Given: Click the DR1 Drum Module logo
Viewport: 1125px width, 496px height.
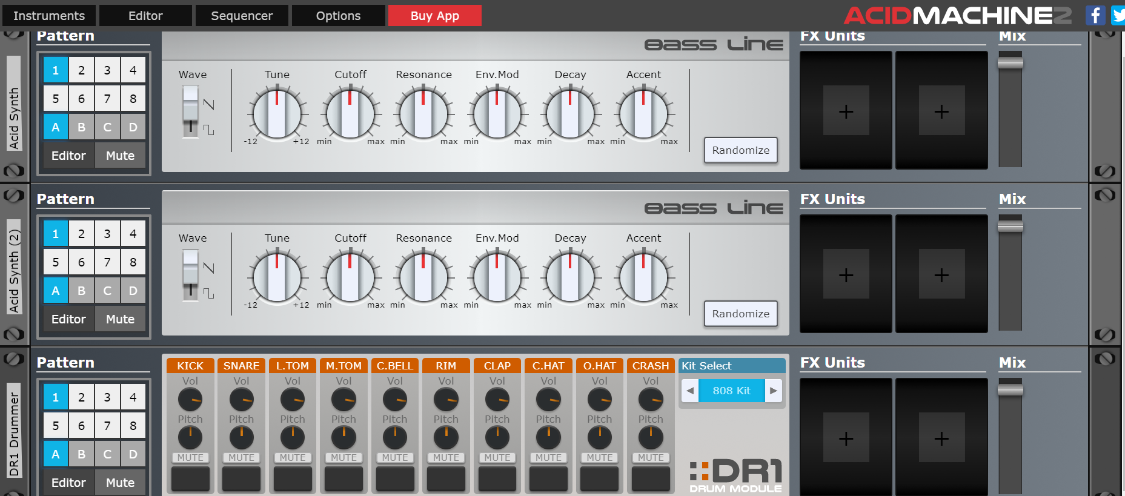Looking at the screenshot, I should [735, 476].
